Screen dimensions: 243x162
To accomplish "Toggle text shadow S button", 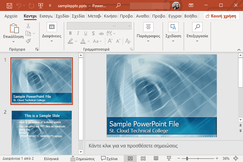I will (93, 33).
